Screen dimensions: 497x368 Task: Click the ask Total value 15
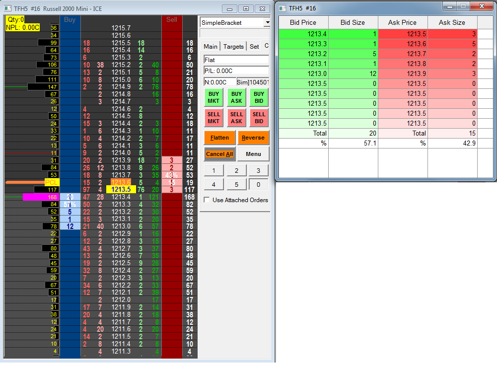[453, 134]
